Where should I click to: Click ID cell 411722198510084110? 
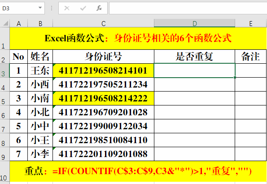pos(103,140)
